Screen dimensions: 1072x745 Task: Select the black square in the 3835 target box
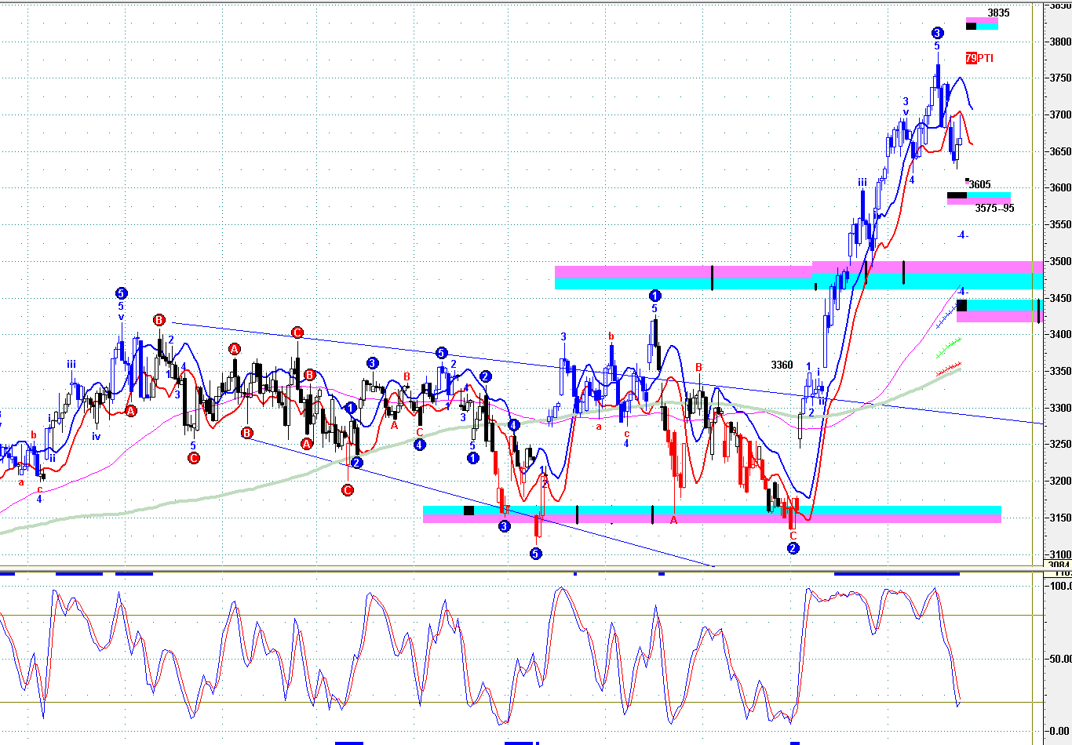(x=971, y=26)
